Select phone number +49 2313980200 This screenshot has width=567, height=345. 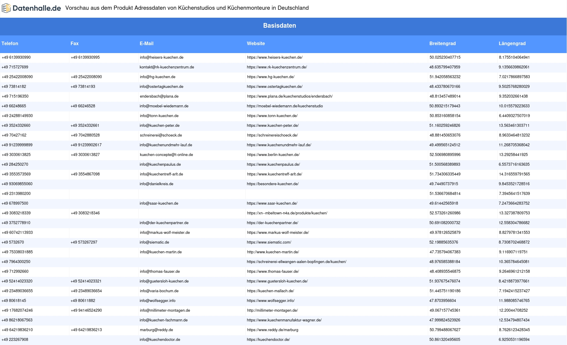(16, 194)
